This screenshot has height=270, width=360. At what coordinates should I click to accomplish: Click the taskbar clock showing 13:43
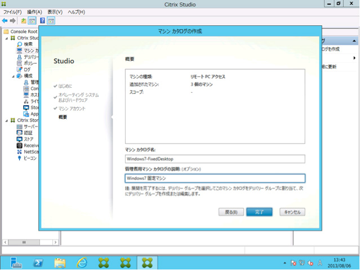pyautogui.click(x=339, y=263)
